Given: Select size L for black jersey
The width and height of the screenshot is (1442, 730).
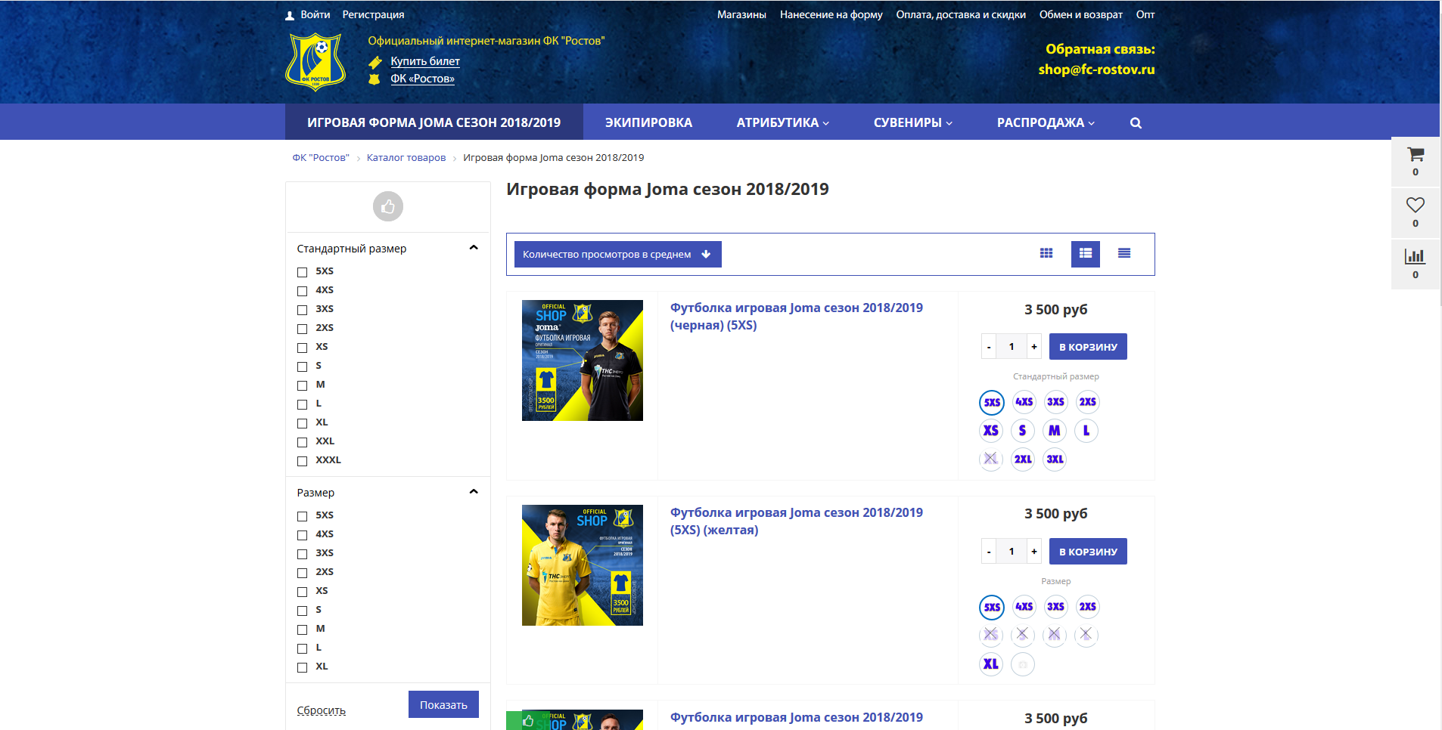Looking at the screenshot, I should pyautogui.click(x=1086, y=431).
